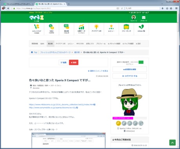180x149 pixels.
Task: Open the Q&A icon with speech bubbles
Action: click(51, 29)
